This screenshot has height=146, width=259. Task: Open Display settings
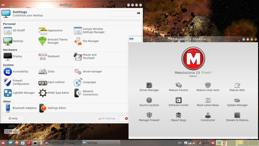point(13,56)
